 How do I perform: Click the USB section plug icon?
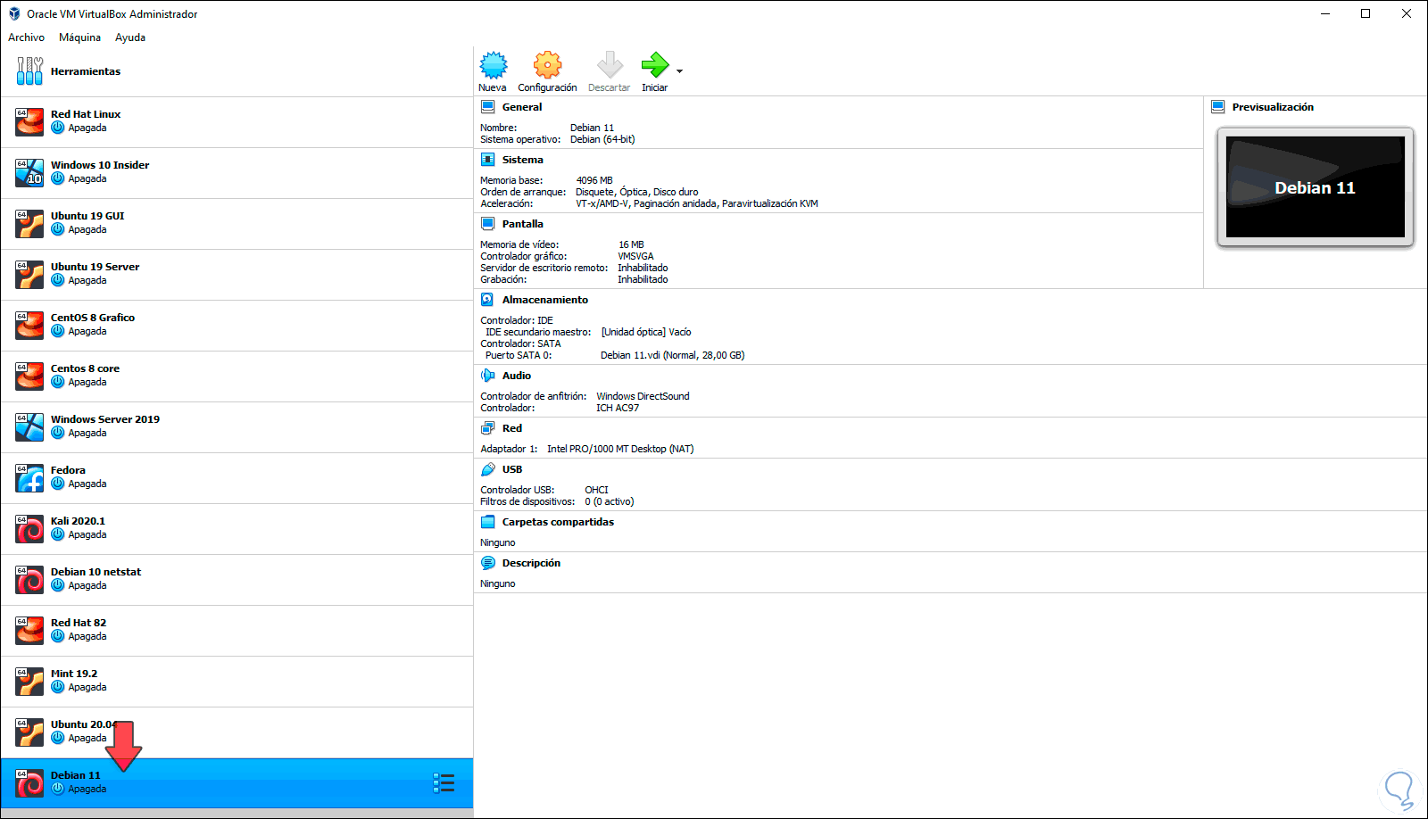(x=488, y=469)
